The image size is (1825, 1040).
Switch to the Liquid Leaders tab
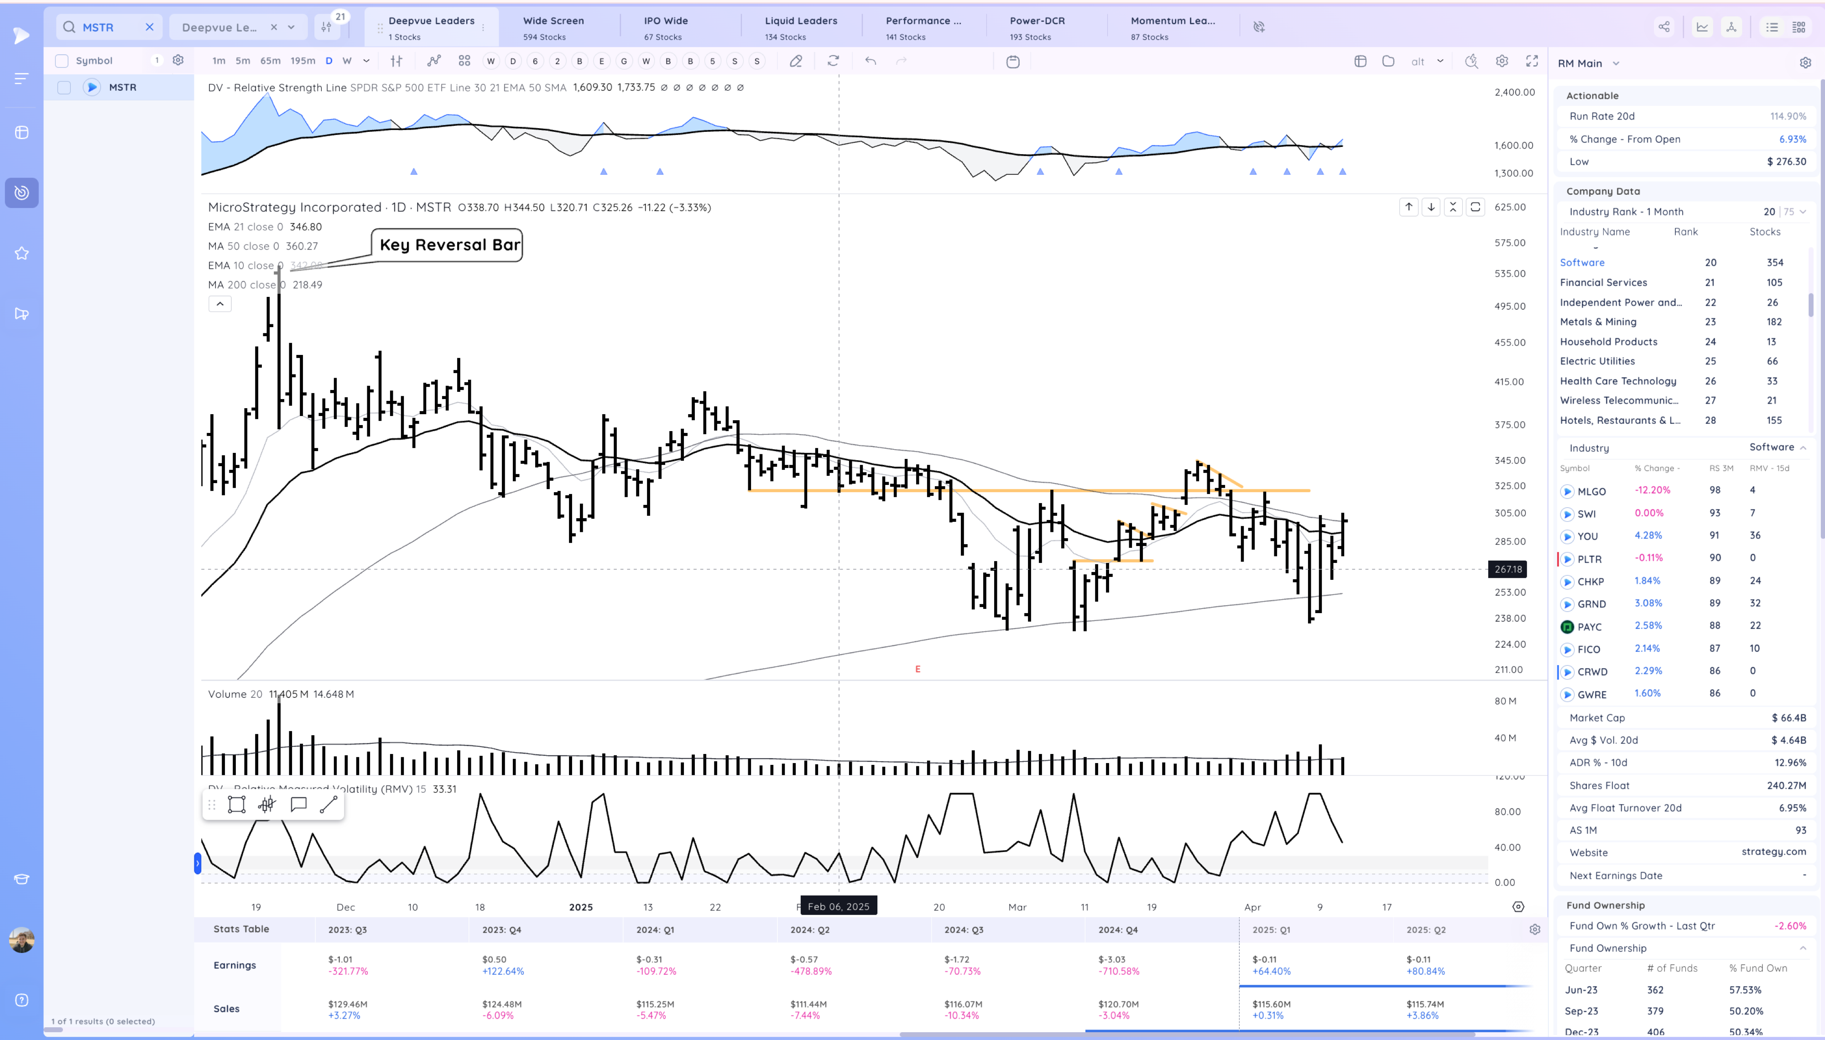(x=801, y=27)
